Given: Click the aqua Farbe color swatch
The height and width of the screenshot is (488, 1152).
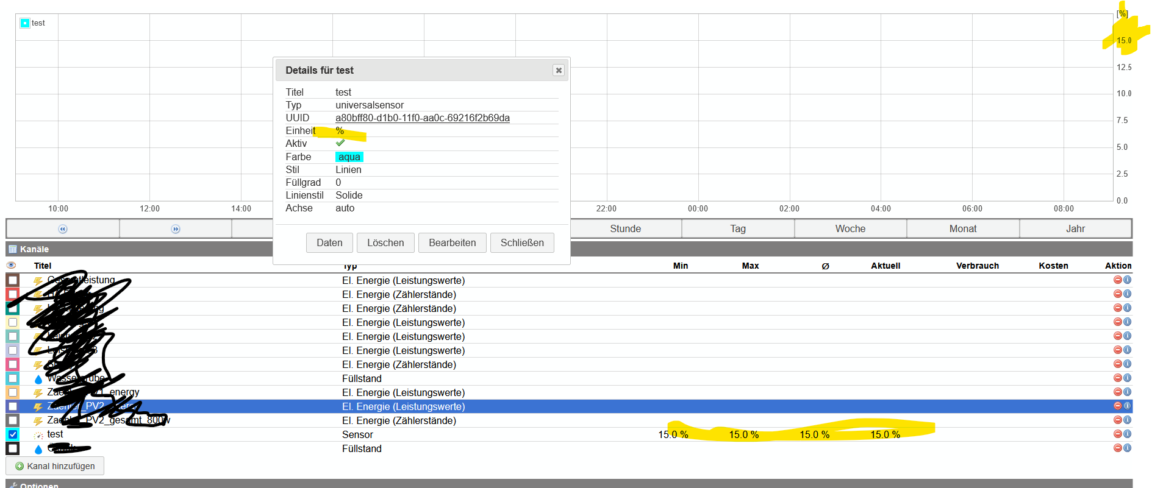Looking at the screenshot, I should click(349, 157).
